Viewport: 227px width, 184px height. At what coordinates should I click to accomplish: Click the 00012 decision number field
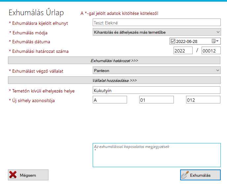[x=211, y=51]
